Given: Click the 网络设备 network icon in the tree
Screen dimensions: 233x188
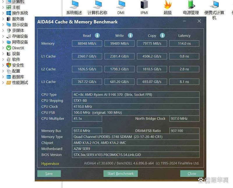Looking at the screenshot, I should [9, 42].
